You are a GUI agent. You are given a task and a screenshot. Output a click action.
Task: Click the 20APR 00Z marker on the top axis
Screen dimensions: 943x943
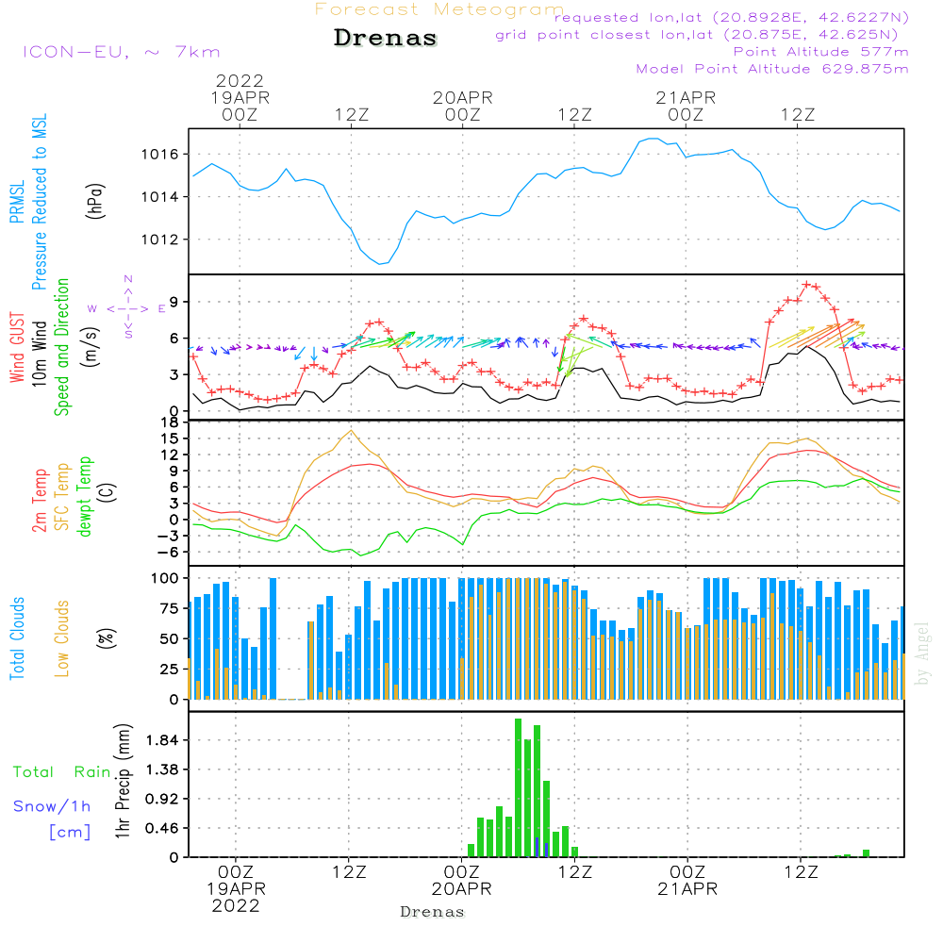463,106
